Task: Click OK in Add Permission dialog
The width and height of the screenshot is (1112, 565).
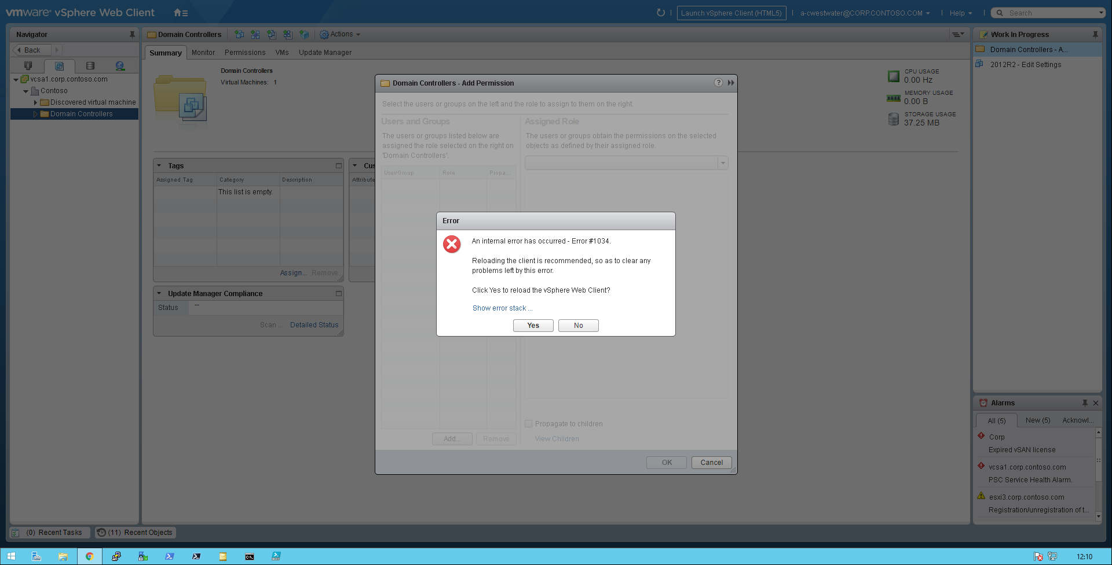Action: (x=667, y=463)
